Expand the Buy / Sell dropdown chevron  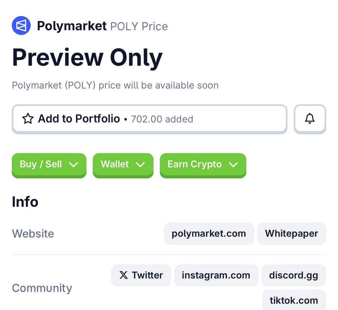74,165
